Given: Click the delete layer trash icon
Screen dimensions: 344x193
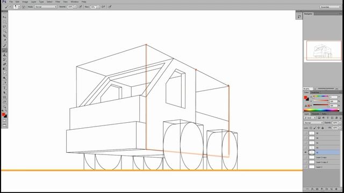Looking at the screenshot, I should tap(336, 189).
